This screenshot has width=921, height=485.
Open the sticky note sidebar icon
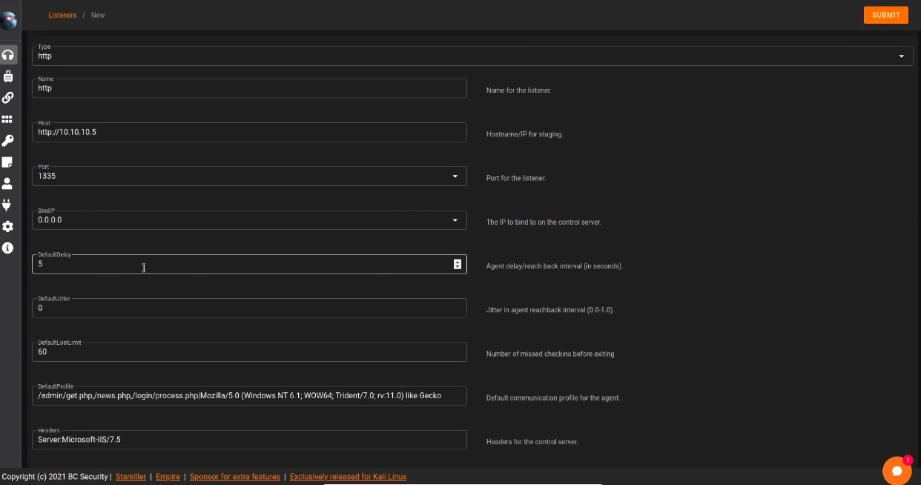point(7,162)
